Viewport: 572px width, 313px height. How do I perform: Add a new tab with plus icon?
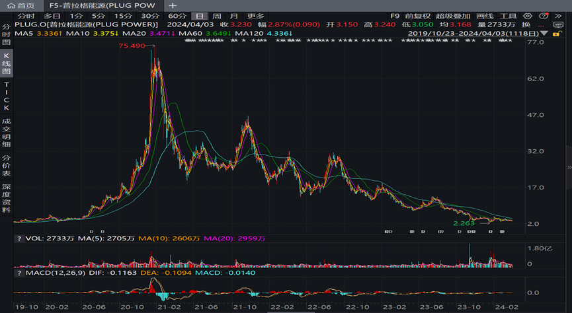click(x=173, y=5)
